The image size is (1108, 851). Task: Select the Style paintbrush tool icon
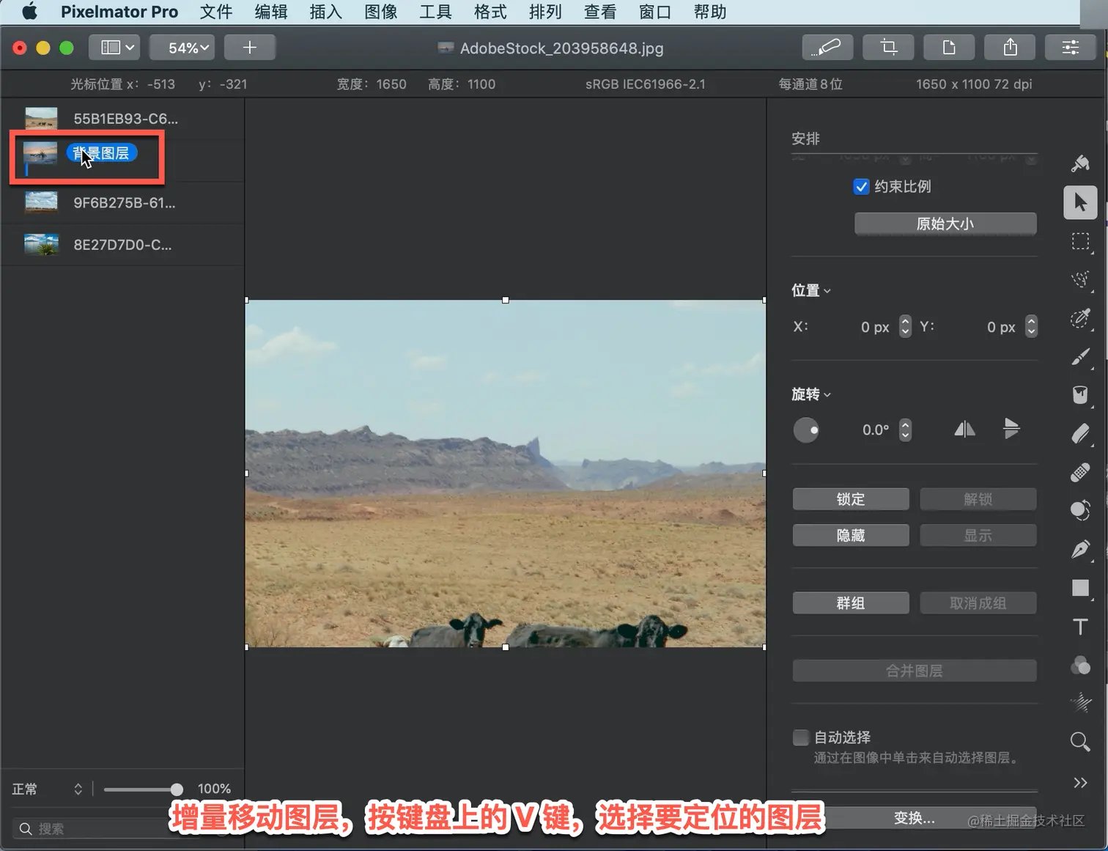click(1080, 163)
